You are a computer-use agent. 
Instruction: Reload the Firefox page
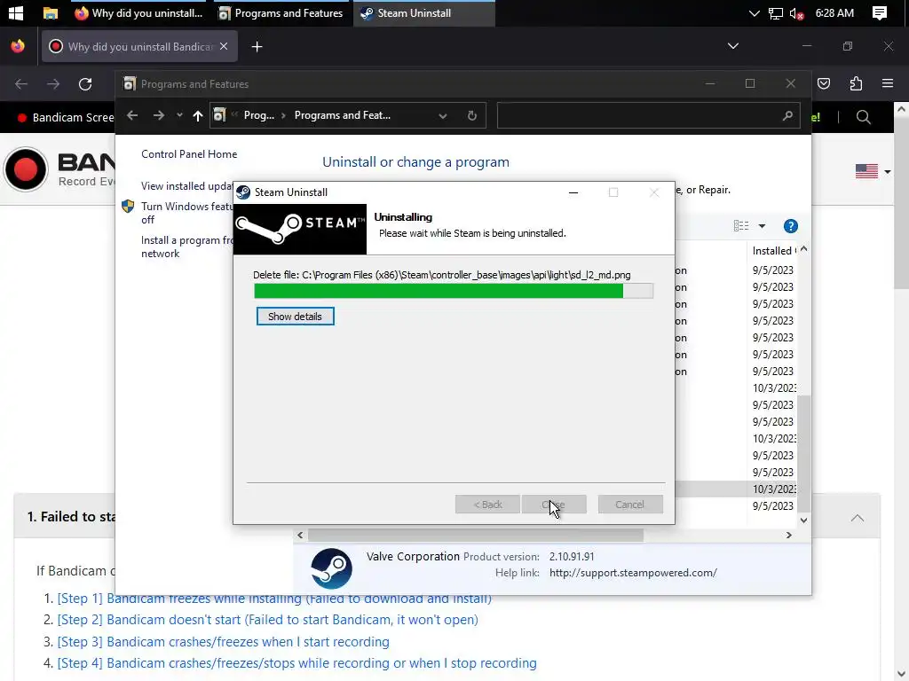[x=85, y=84]
